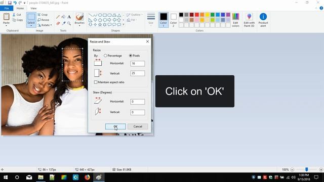Open the File menu
The image size is (324, 182).
click(7, 8)
